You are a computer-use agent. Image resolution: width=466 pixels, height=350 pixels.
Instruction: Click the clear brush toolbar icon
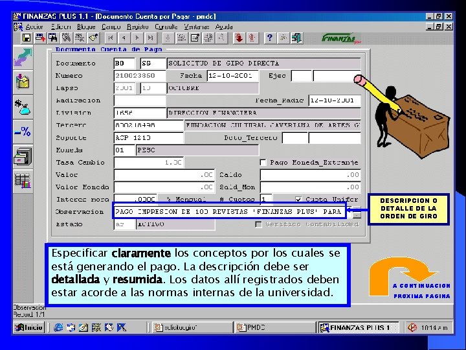click(x=93, y=38)
